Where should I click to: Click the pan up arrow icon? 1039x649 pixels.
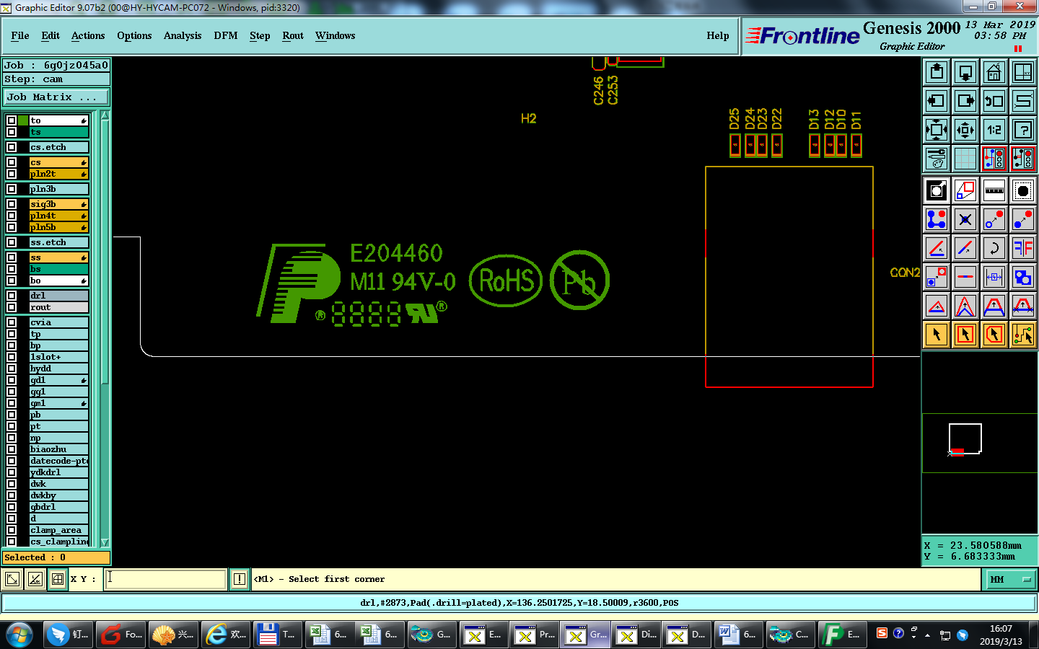click(937, 71)
